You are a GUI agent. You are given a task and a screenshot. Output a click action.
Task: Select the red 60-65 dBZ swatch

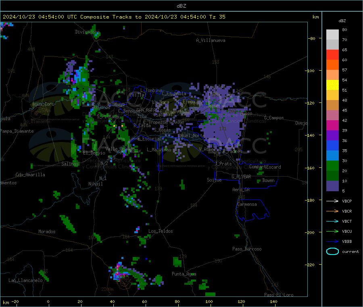tap(332, 54)
